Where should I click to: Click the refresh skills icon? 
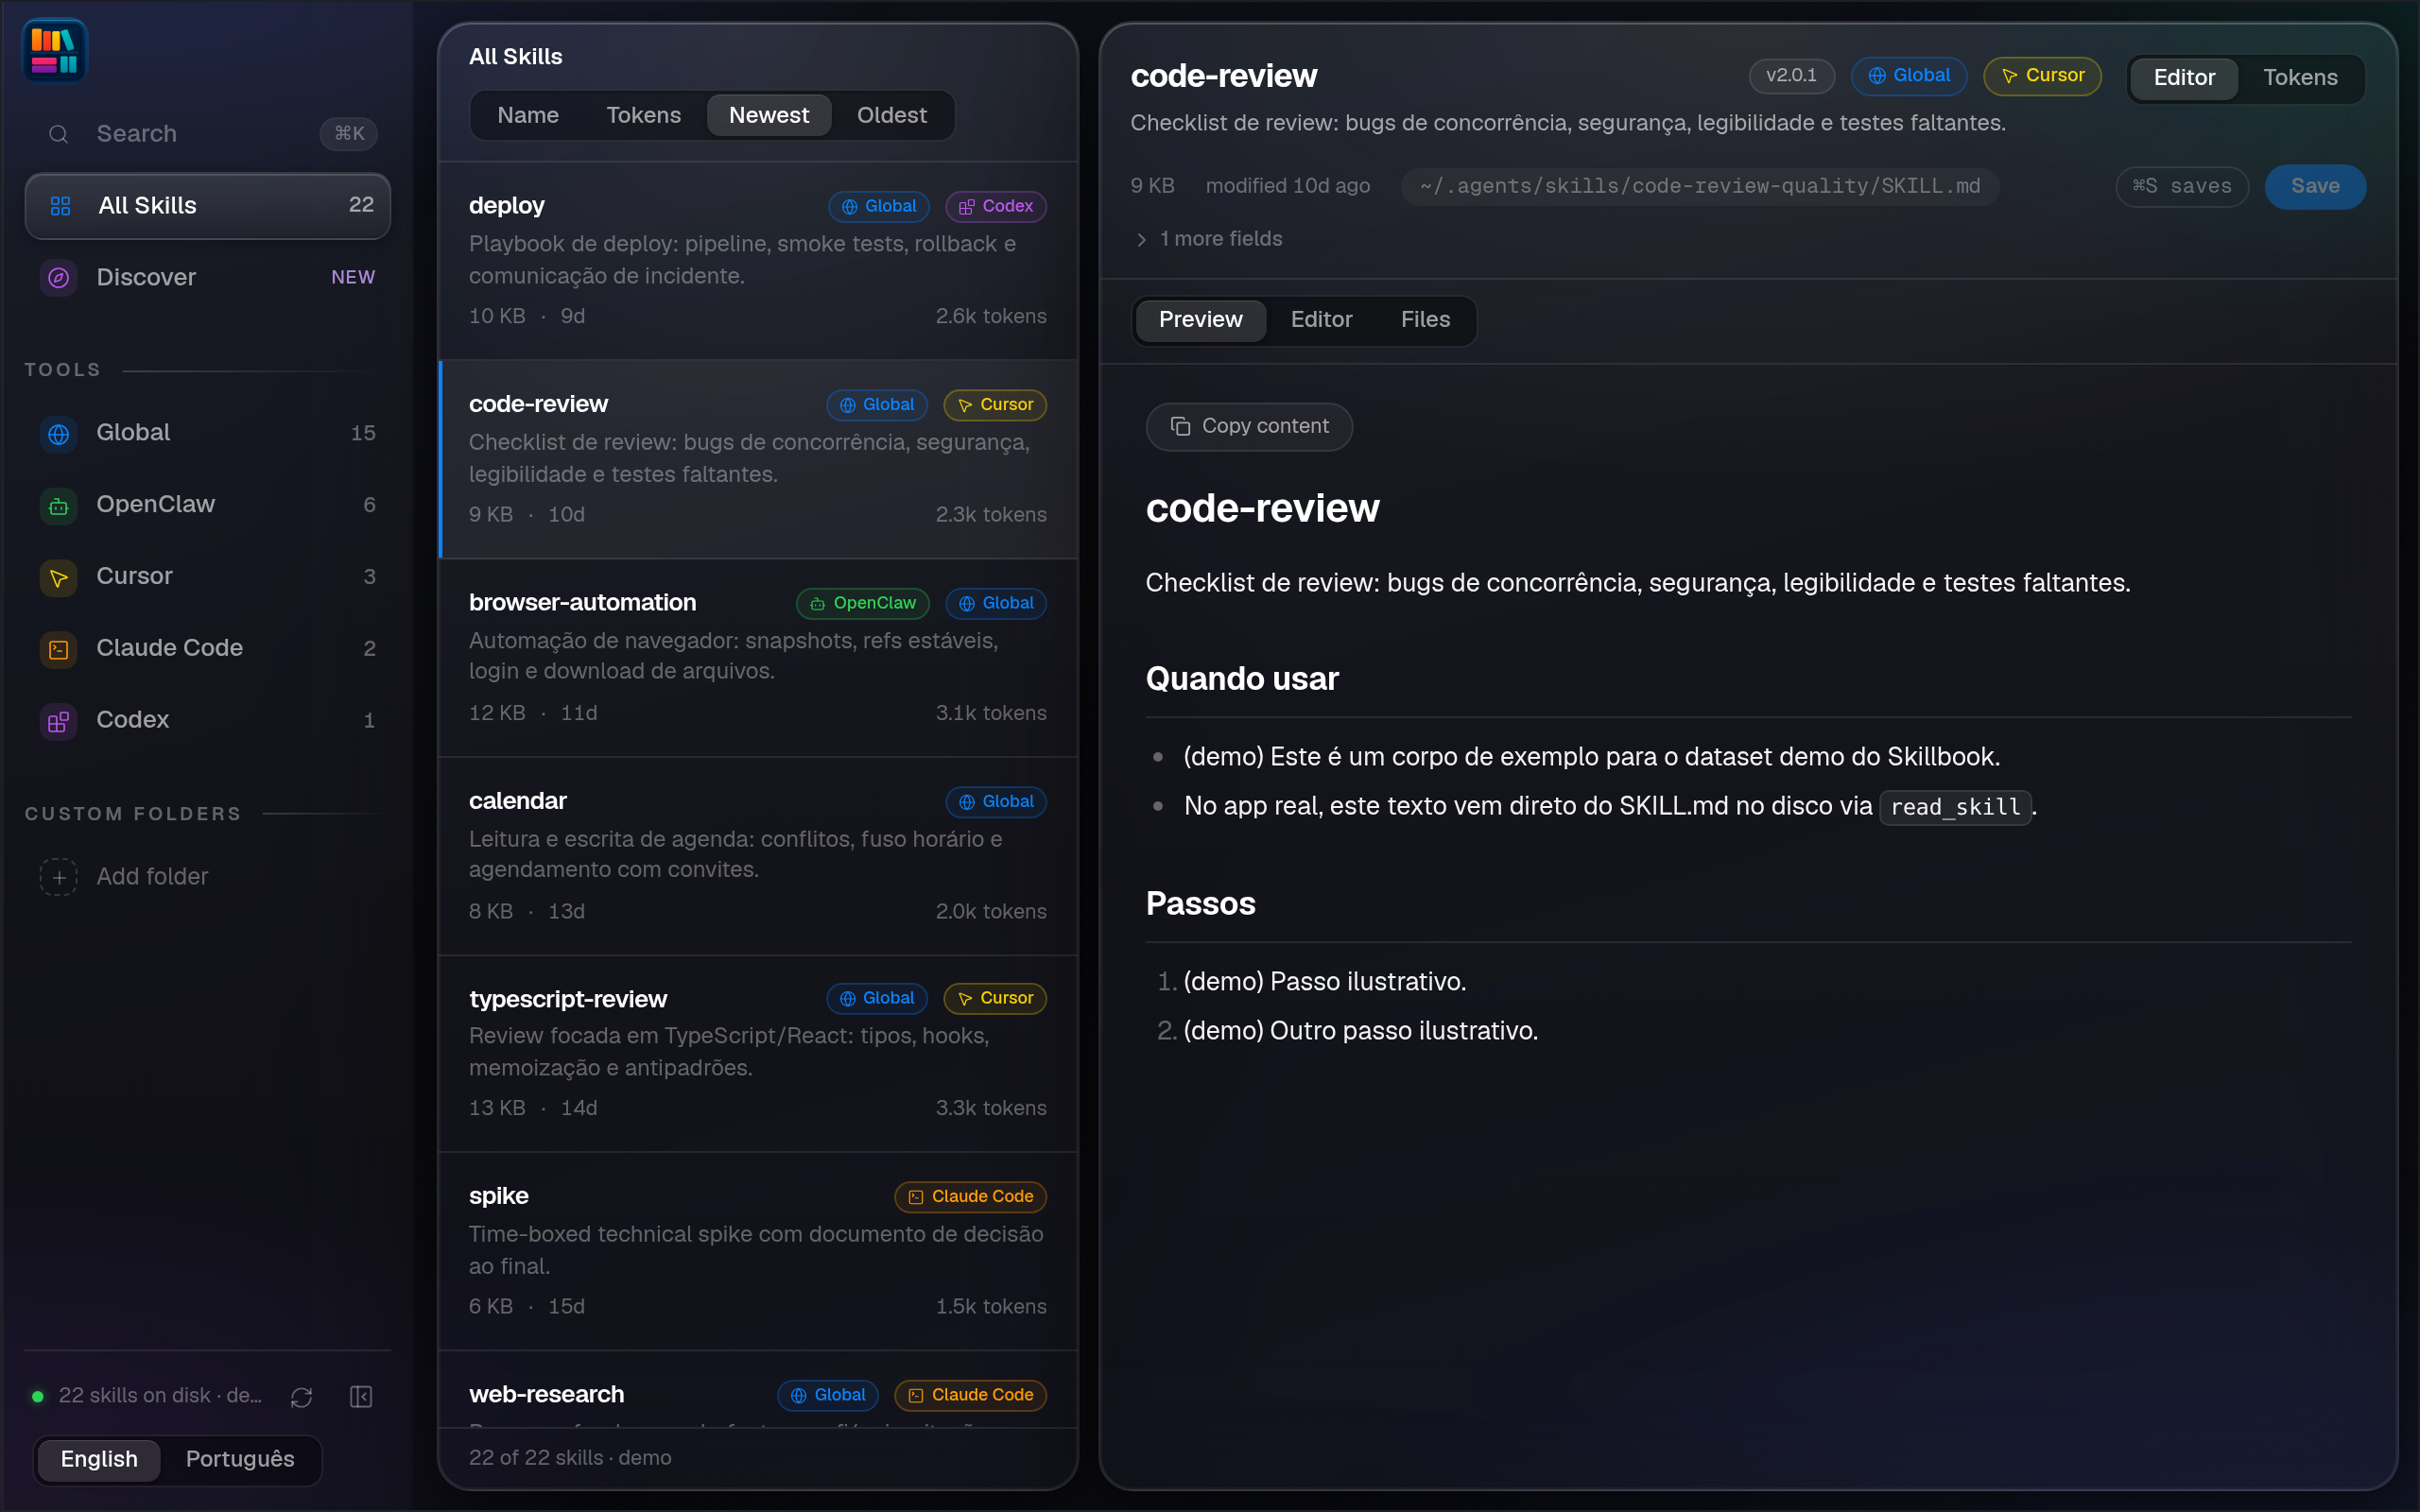[302, 1397]
